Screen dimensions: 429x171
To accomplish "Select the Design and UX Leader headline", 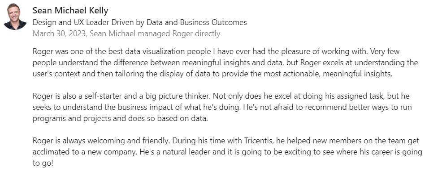I will [139, 22].
